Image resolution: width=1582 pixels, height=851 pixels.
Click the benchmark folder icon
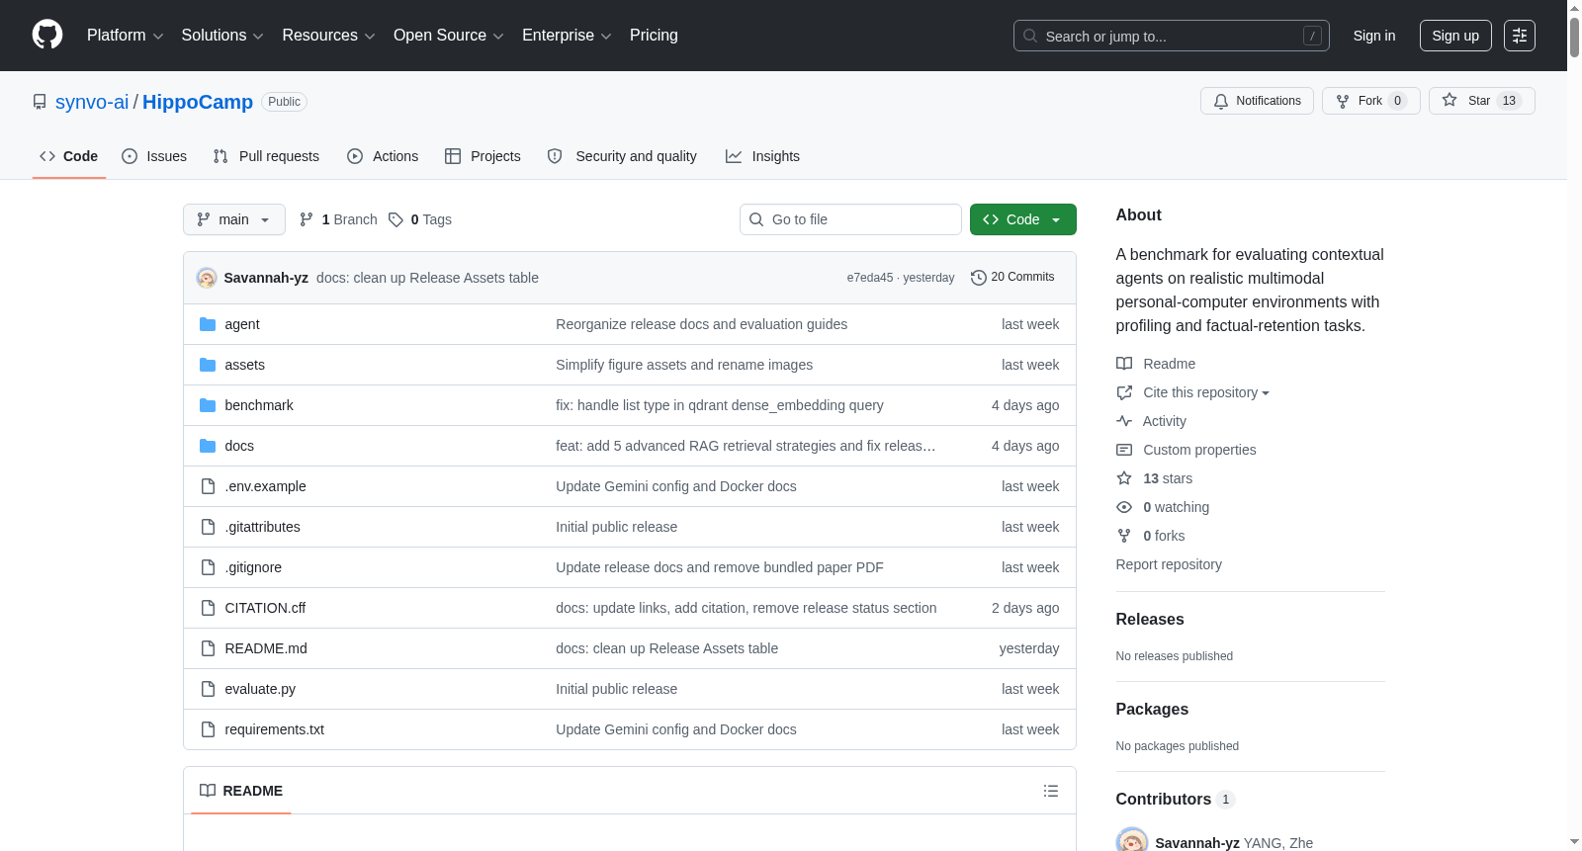point(208,405)
